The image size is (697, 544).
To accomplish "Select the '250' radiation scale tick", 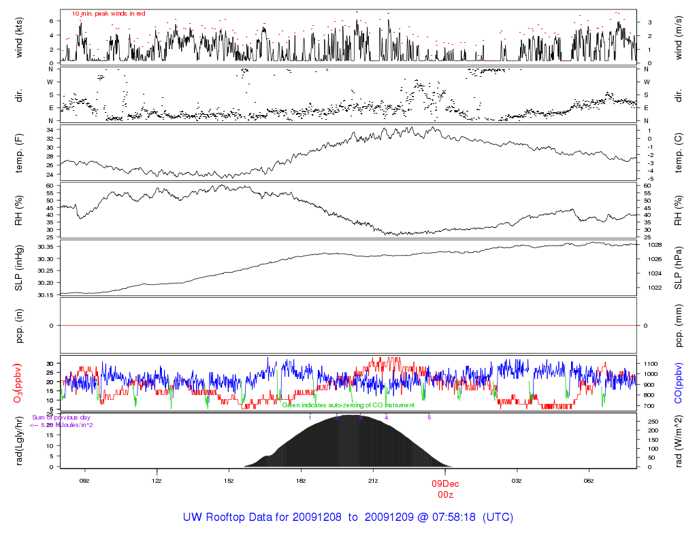I will point(653,422).
